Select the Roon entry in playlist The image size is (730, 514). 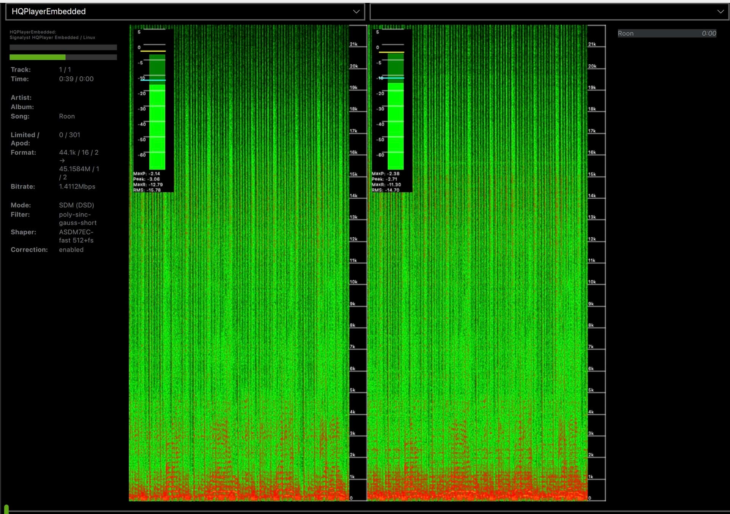625,33
